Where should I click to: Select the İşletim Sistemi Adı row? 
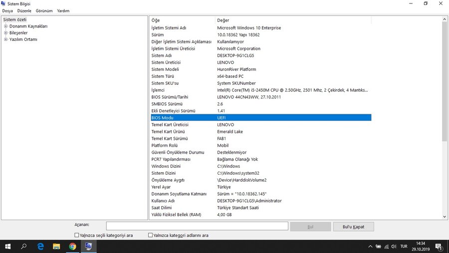[261, 28]
